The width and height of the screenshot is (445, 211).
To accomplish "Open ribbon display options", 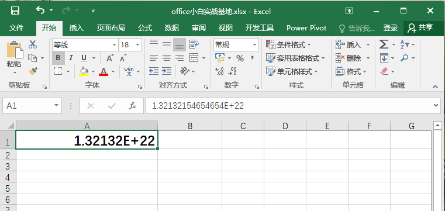I will [x=349, y=11].
